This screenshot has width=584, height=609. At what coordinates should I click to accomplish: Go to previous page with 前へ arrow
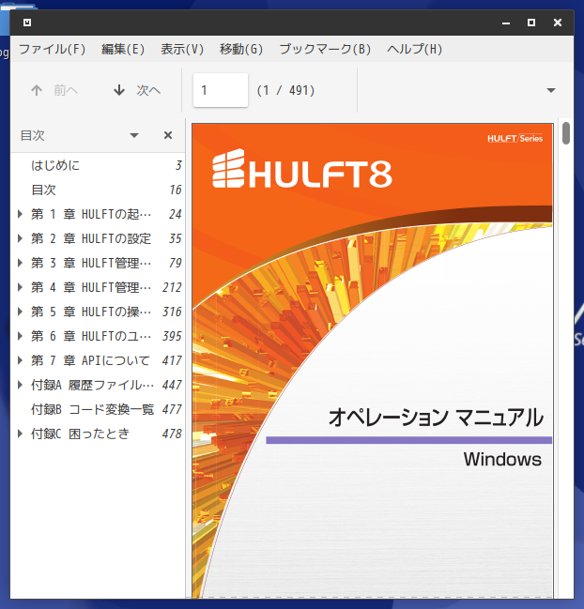pos(54,90)
